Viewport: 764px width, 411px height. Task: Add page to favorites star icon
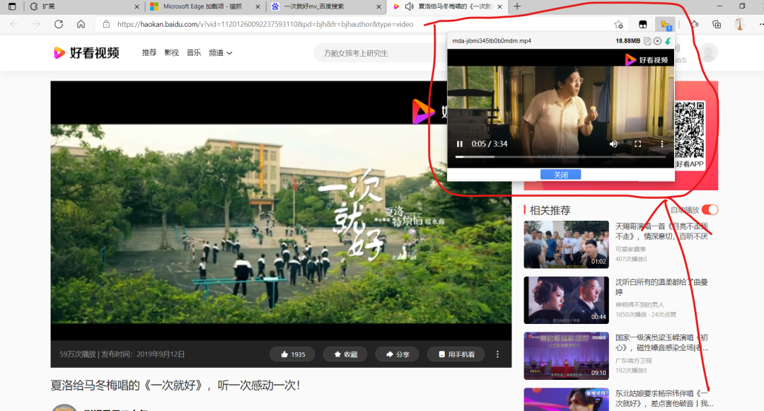(618, 24)
